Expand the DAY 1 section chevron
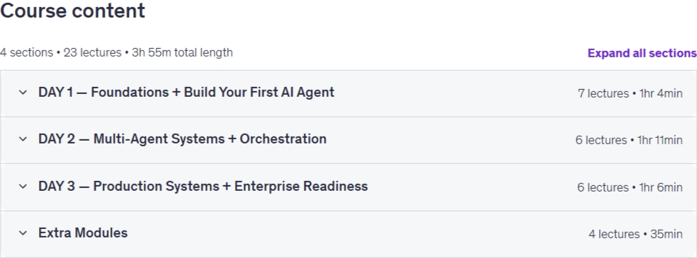 point(23,92)
